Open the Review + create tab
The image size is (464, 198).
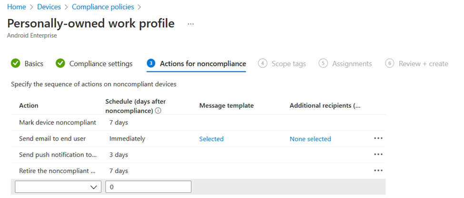[423, 64]
